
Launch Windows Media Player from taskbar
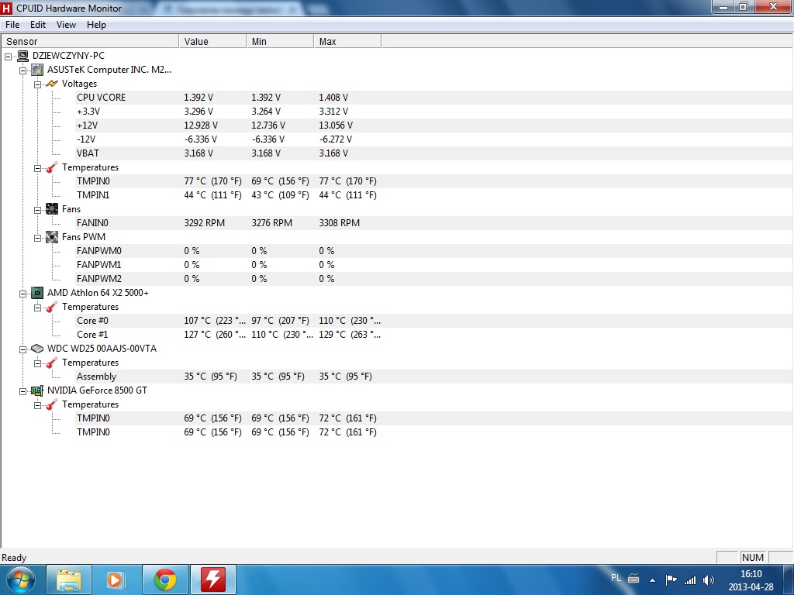point(115,580)
